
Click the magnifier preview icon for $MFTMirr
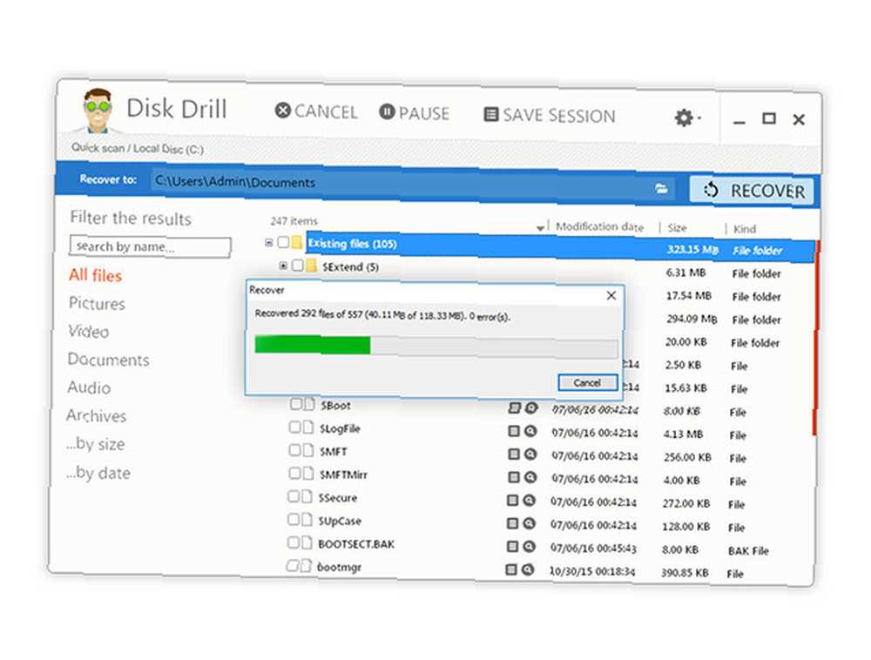pos(530,477)
